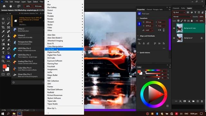The image size is (206, 116).
Task: Open the rotation angle dropdown
Action: tap(152, 30)
